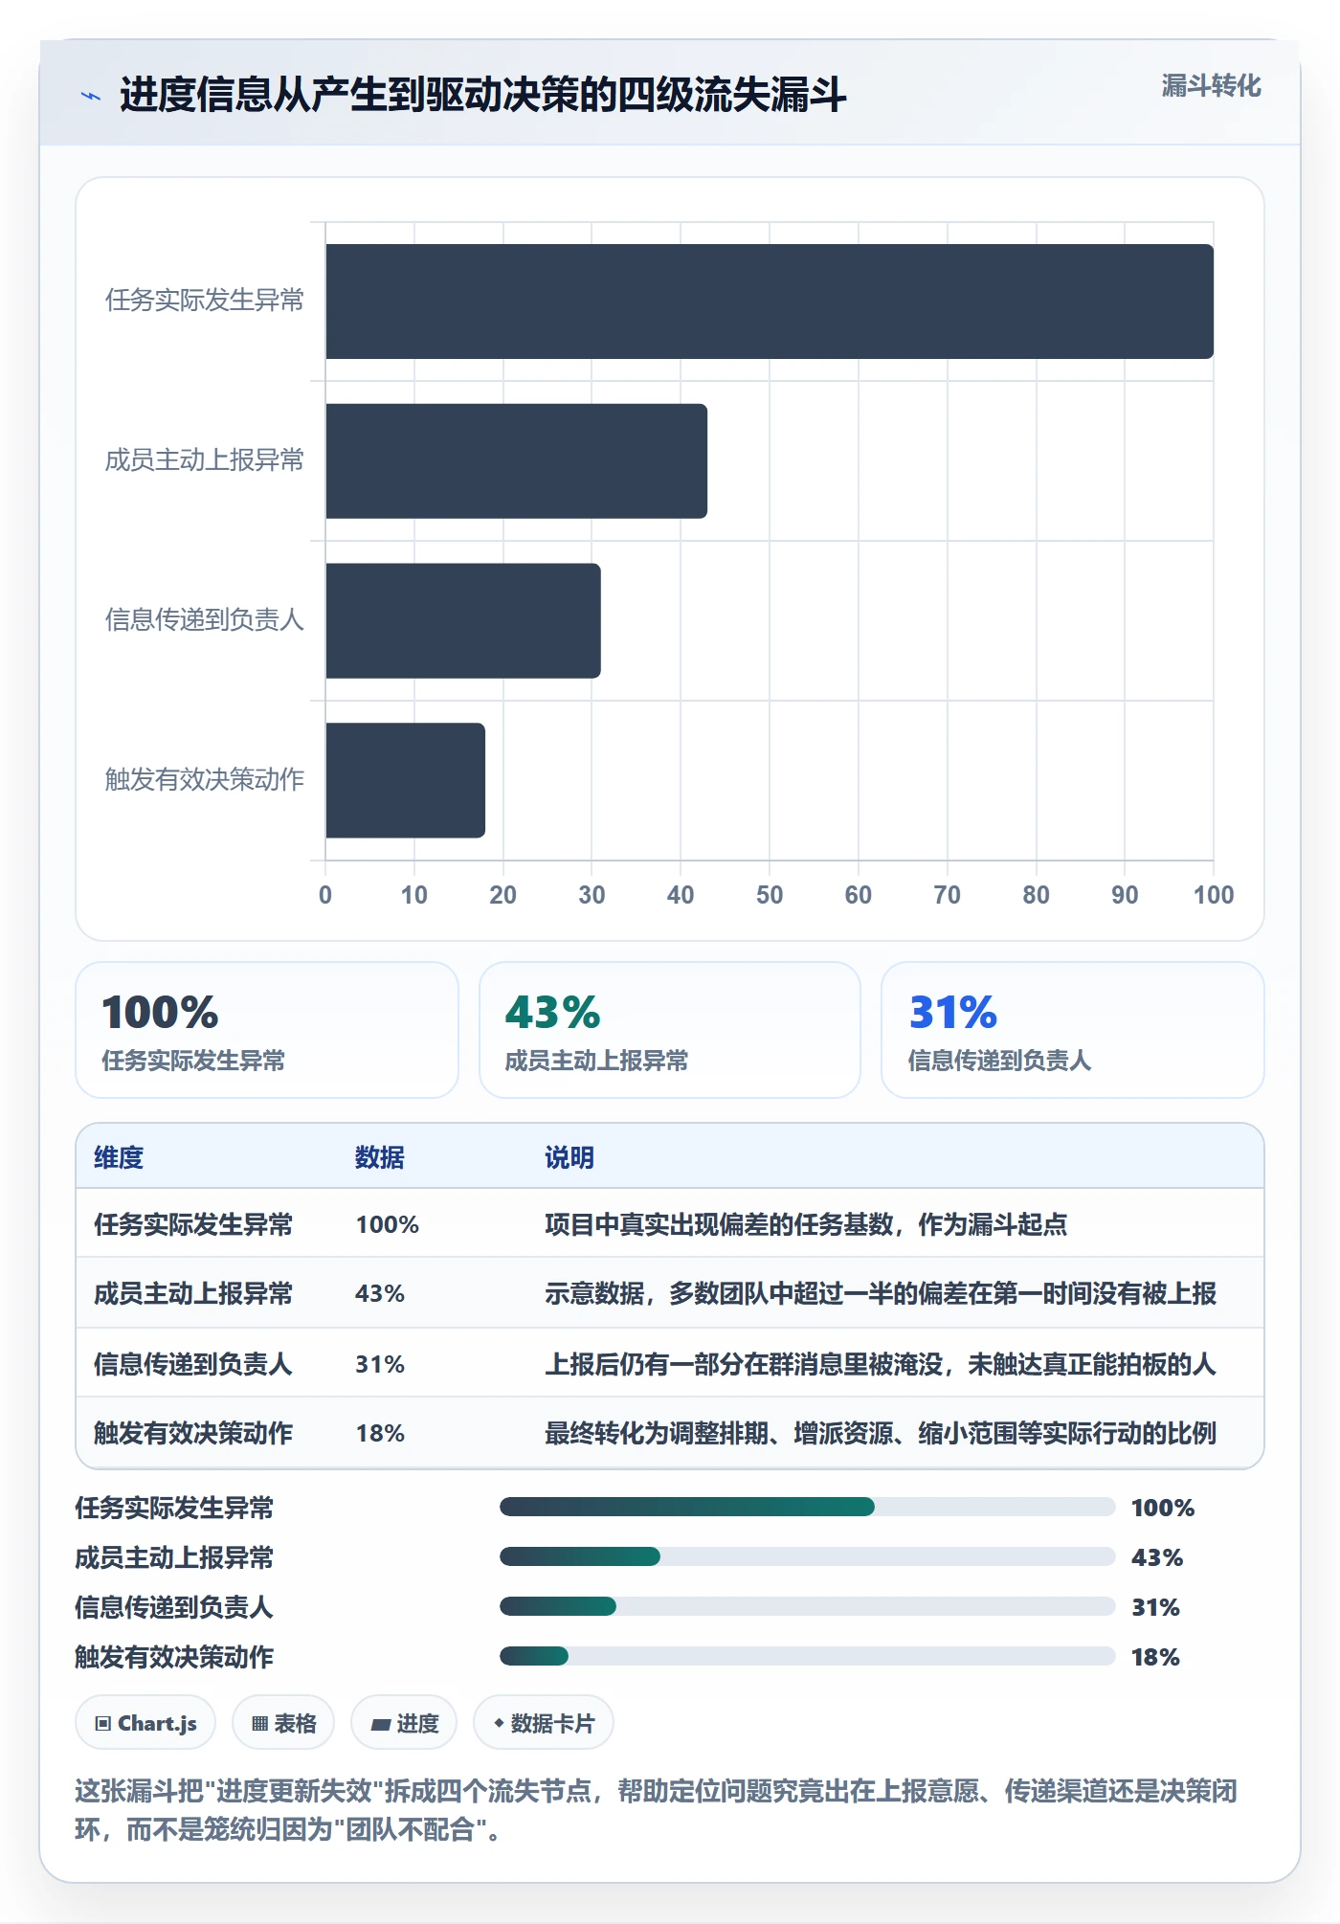
Task: Click the footnote paragraph starting 这张漏斗把
Action: click(x=657, y=1810)
